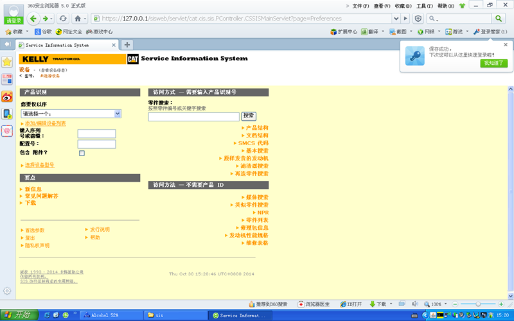Click the page zoom slider handle
514x321 pixels.
[478, 304]
